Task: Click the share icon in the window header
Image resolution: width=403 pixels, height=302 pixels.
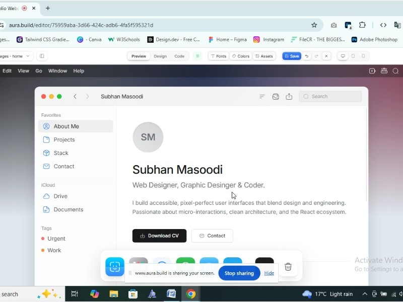Action: [x=289, y=96]
